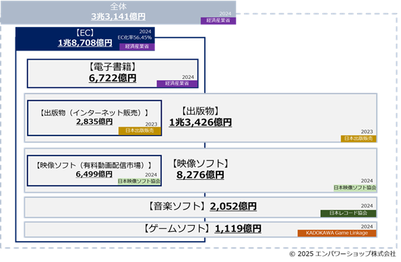The height and width of the screenshot is (262, 401).
Task: Click the 【出版物】 1兆3,426億円 figure
Action: [x=201, y=117]
